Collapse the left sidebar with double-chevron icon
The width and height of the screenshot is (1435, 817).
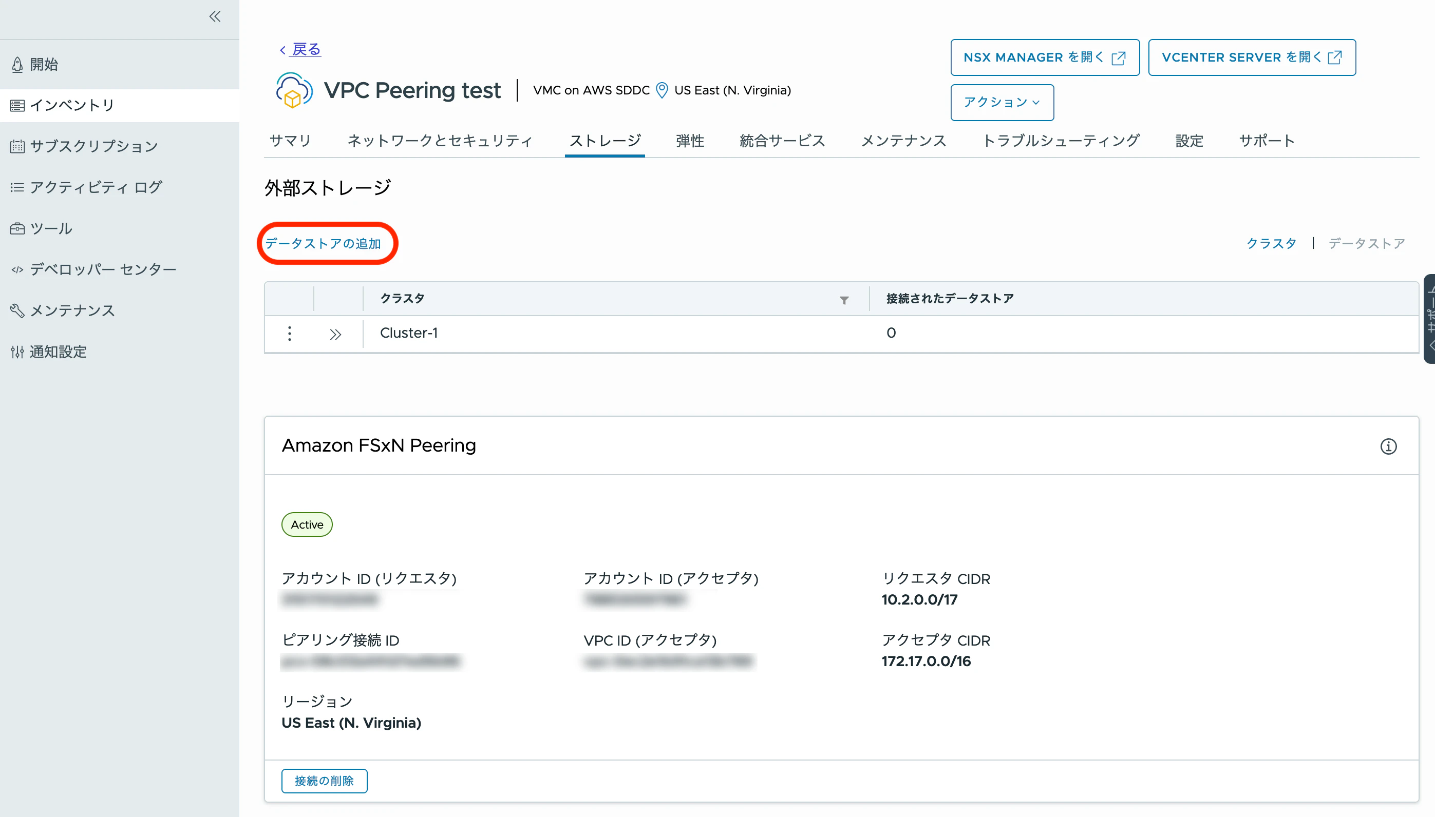click(215, 17)
